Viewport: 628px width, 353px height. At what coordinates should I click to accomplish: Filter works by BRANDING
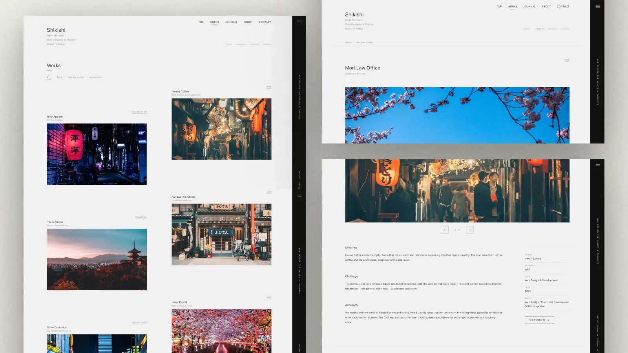coord(96,77)
